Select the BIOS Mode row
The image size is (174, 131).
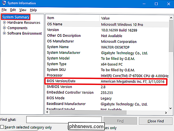pos(108,98)
